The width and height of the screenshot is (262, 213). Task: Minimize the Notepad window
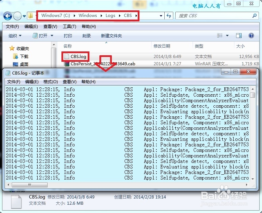point(226,72)
